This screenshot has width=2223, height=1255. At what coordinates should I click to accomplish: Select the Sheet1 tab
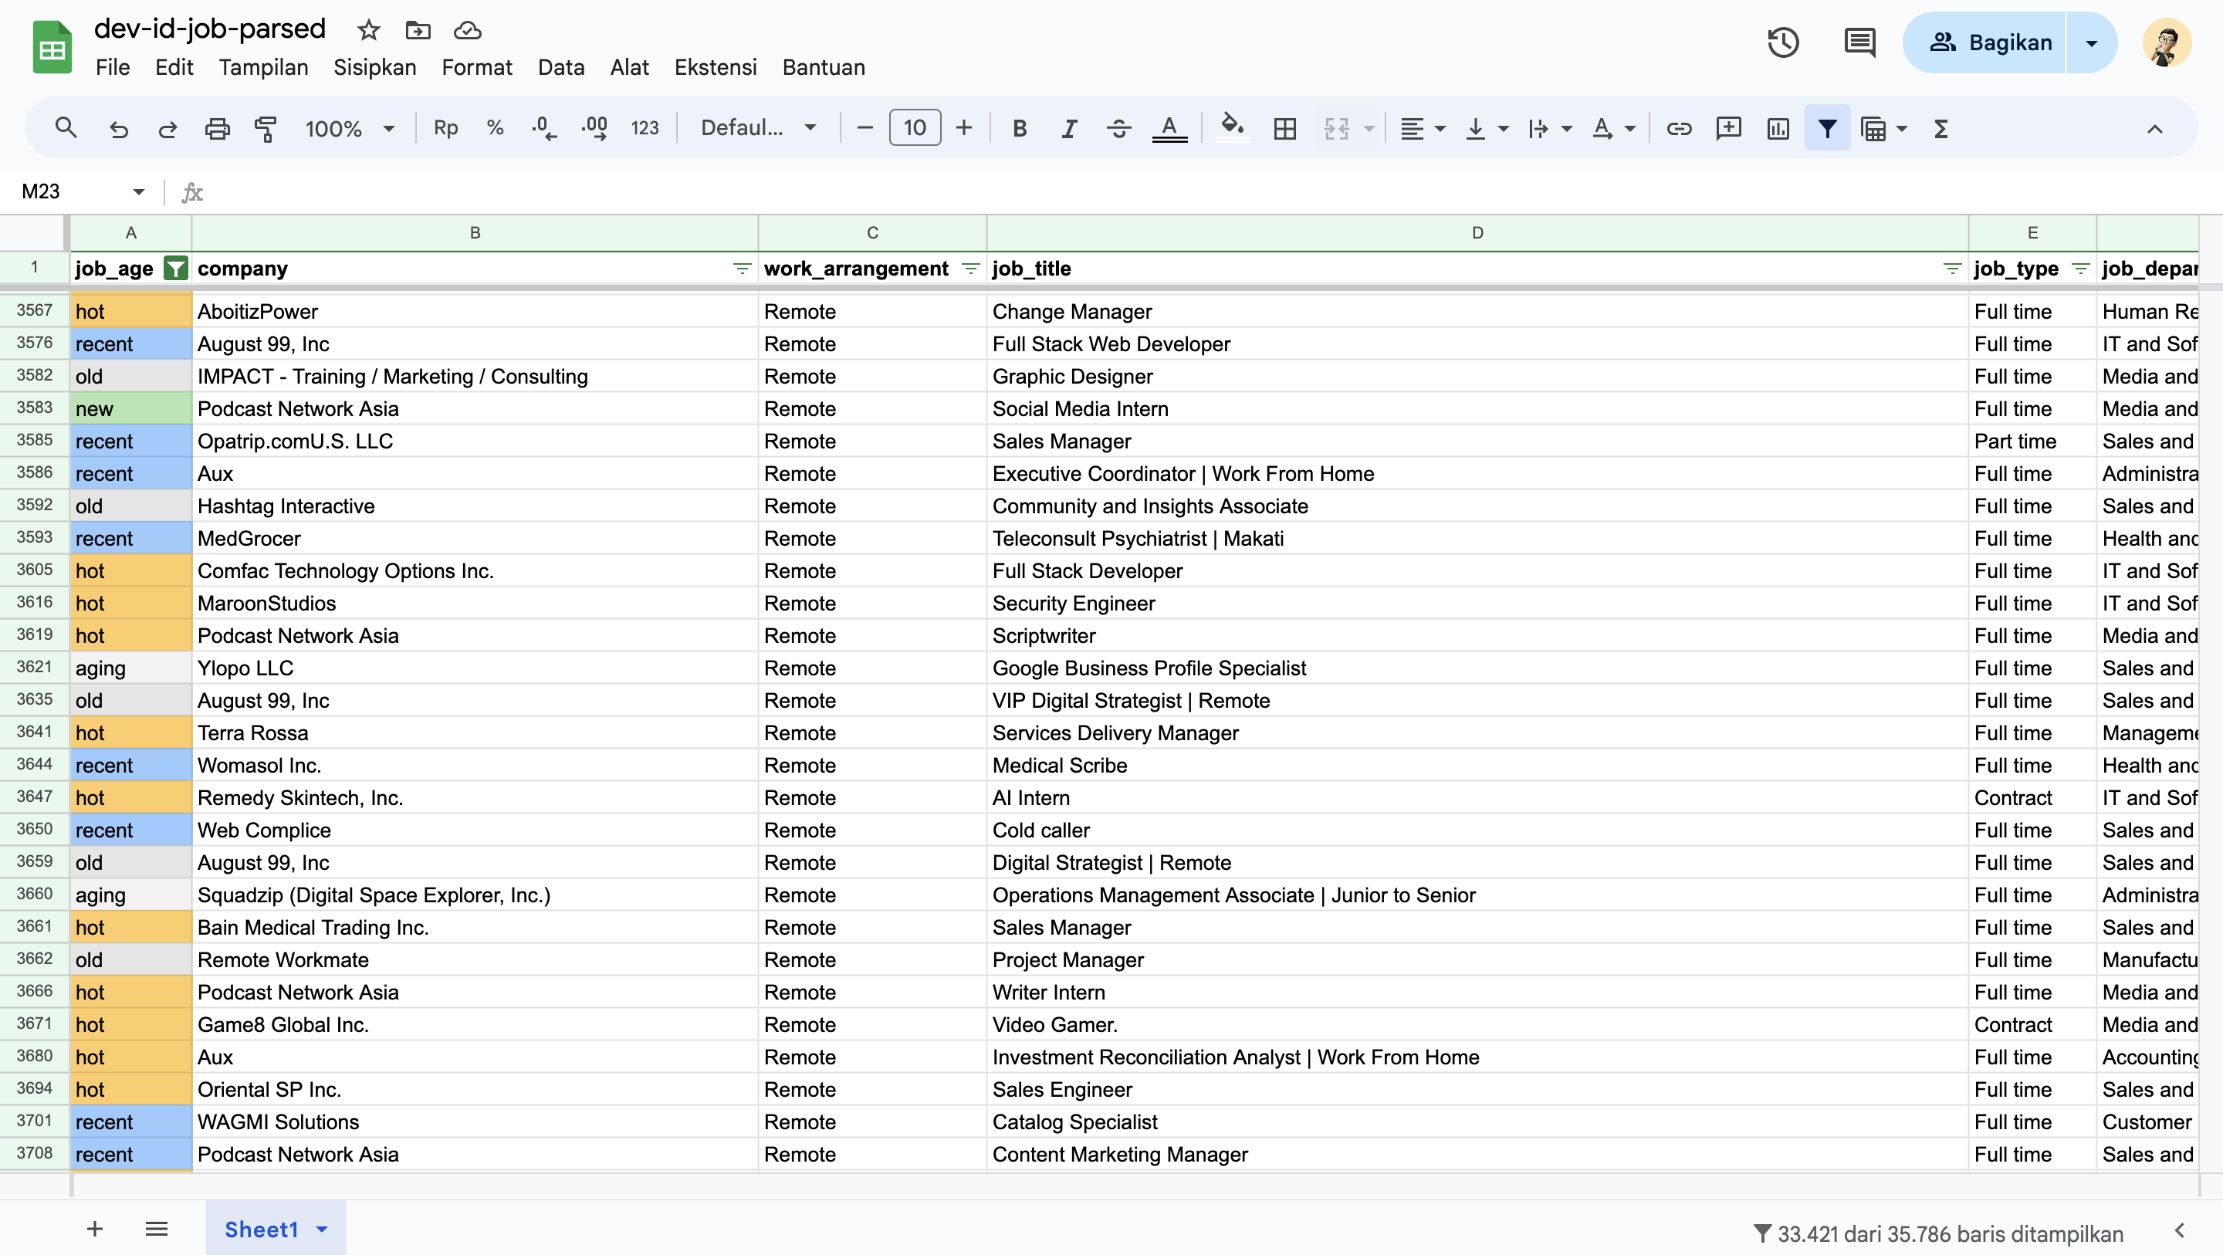[x=276, y=1228]
